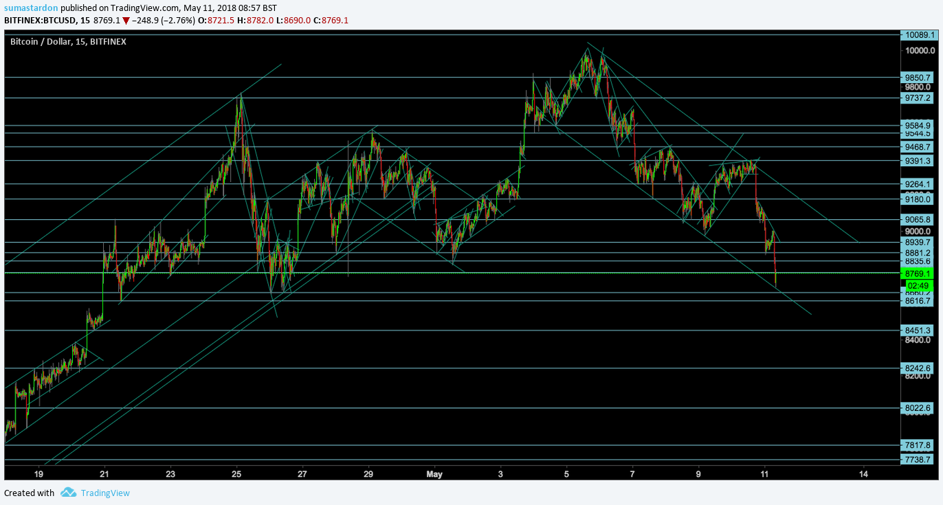Click the 8835.6 price level label
The height and width of the screenshot is (505, 943).
(918, 261)
